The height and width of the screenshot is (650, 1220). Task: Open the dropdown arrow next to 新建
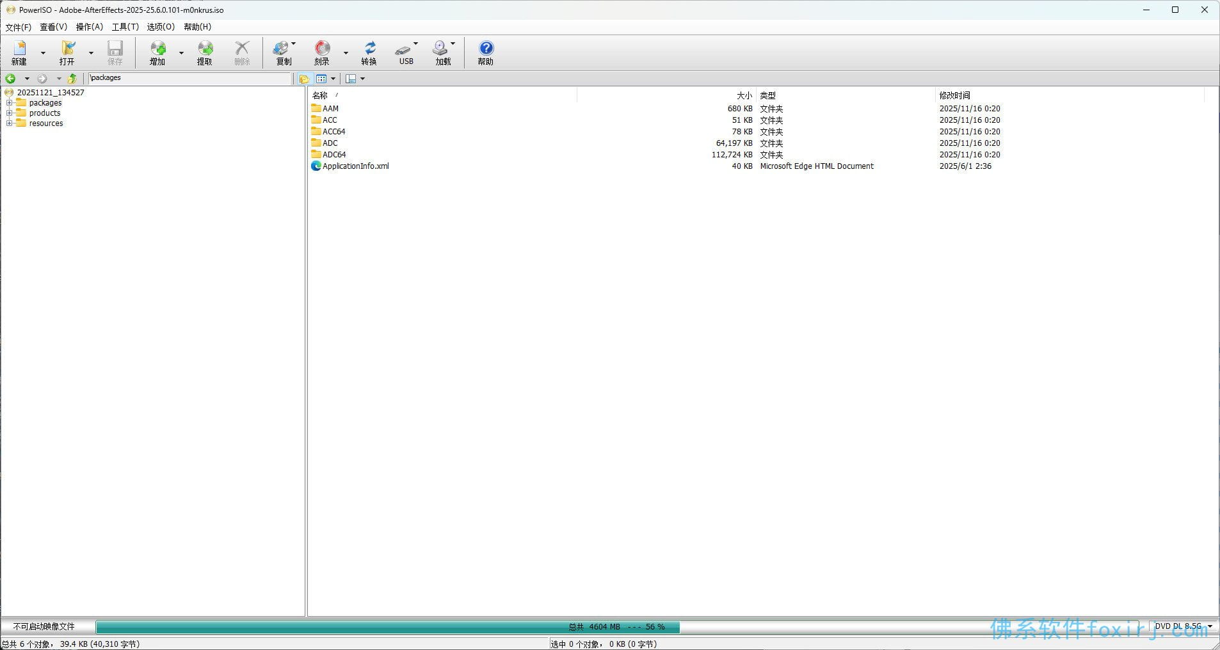pyautogui.click(x=43, y=52)
